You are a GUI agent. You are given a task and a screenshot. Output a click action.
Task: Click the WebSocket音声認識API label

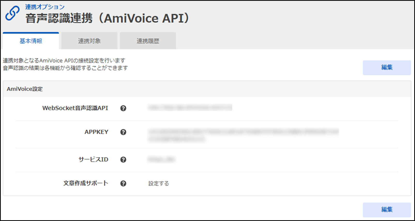(x=75, y=108)
